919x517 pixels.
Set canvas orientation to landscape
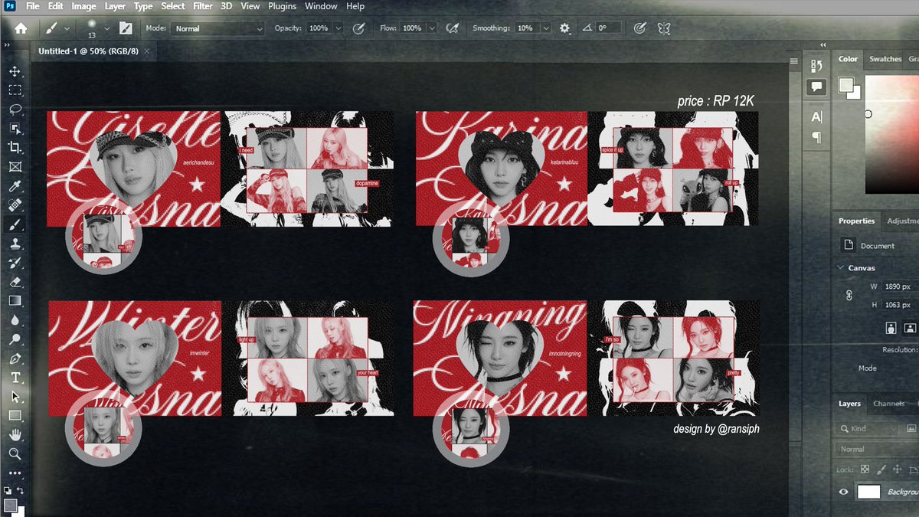click(x=910, y=327)
